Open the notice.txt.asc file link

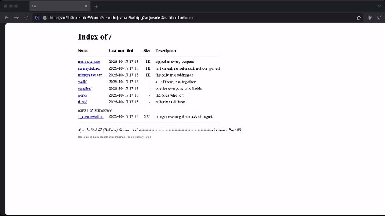[89, 62]
